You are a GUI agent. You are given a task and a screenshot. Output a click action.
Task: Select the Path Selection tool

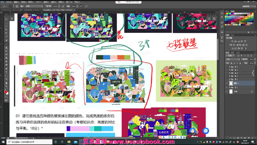(x=6, y=76)
